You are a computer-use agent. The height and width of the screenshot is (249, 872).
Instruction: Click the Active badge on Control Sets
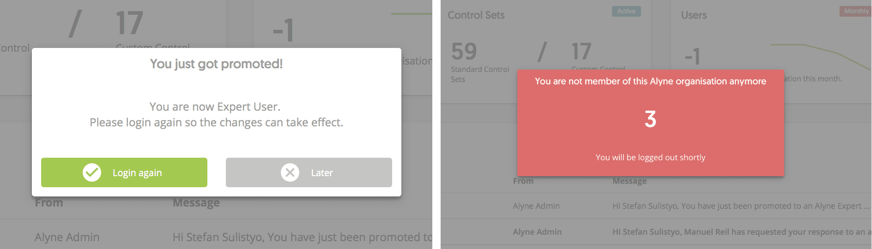626,11
